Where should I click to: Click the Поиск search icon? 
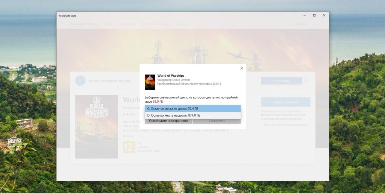click(299, 24)
